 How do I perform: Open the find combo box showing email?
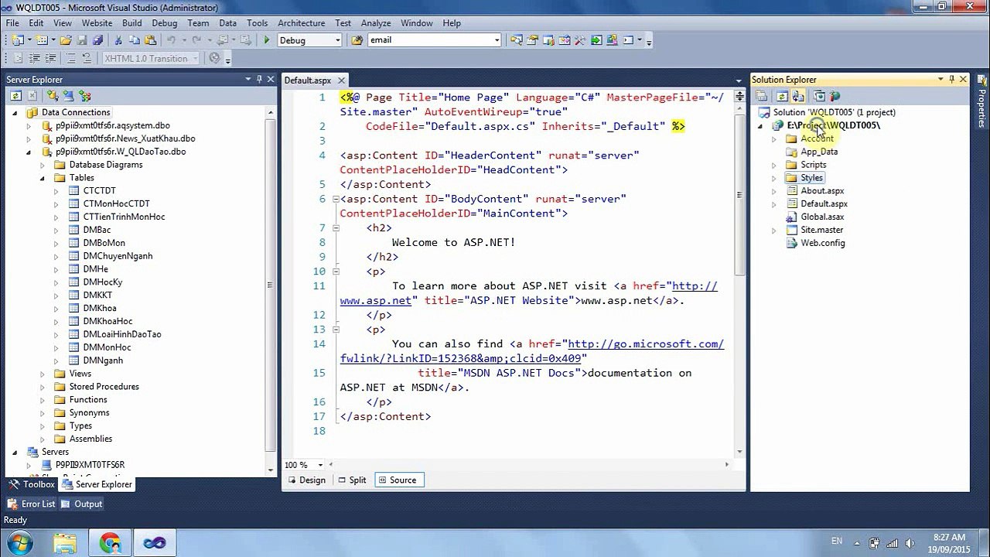(x=435, y=40)
